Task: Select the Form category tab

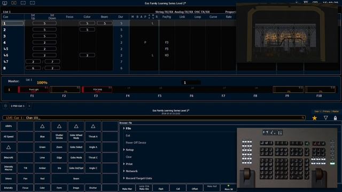Action: point(59,188)
